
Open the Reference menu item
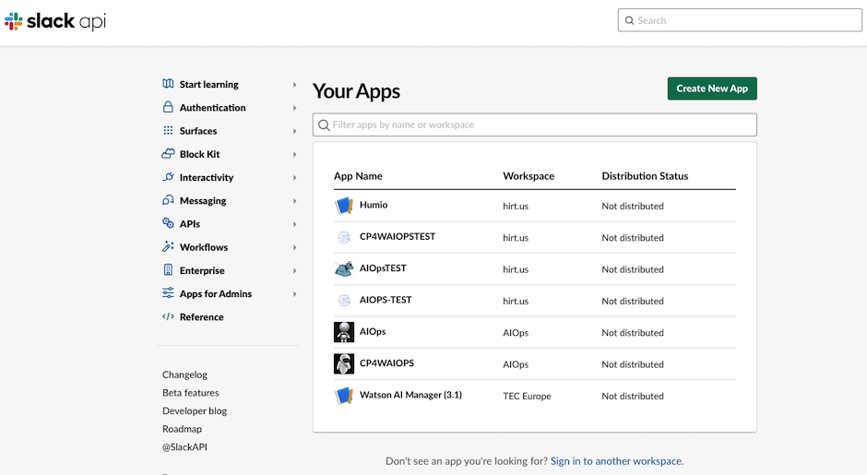[x=201, y=317]
